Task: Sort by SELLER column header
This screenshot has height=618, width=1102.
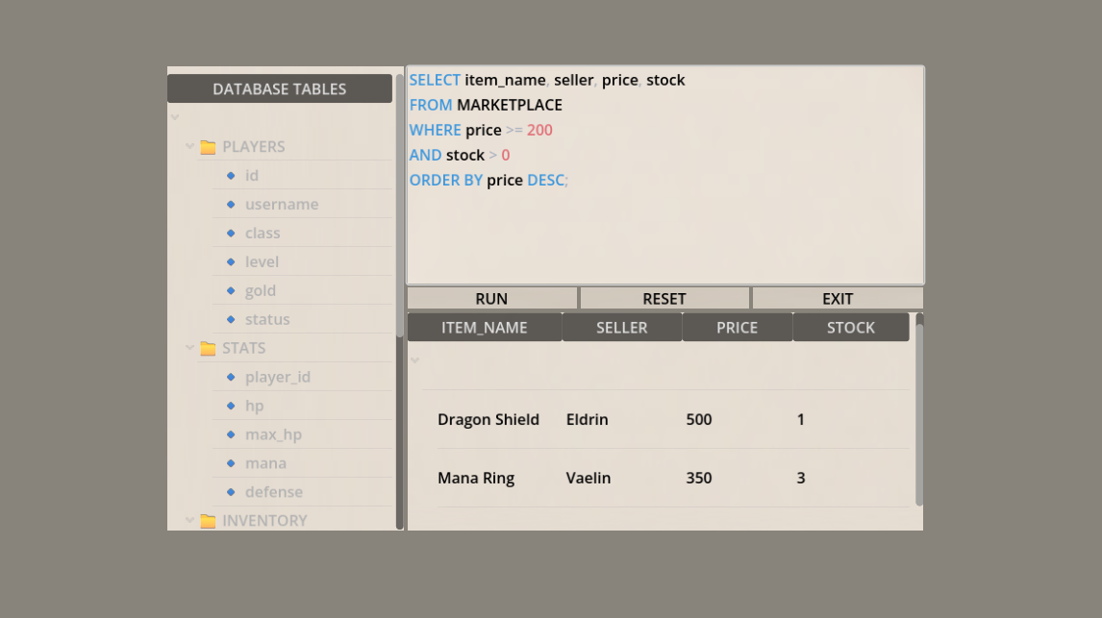Action: [622, 327]
